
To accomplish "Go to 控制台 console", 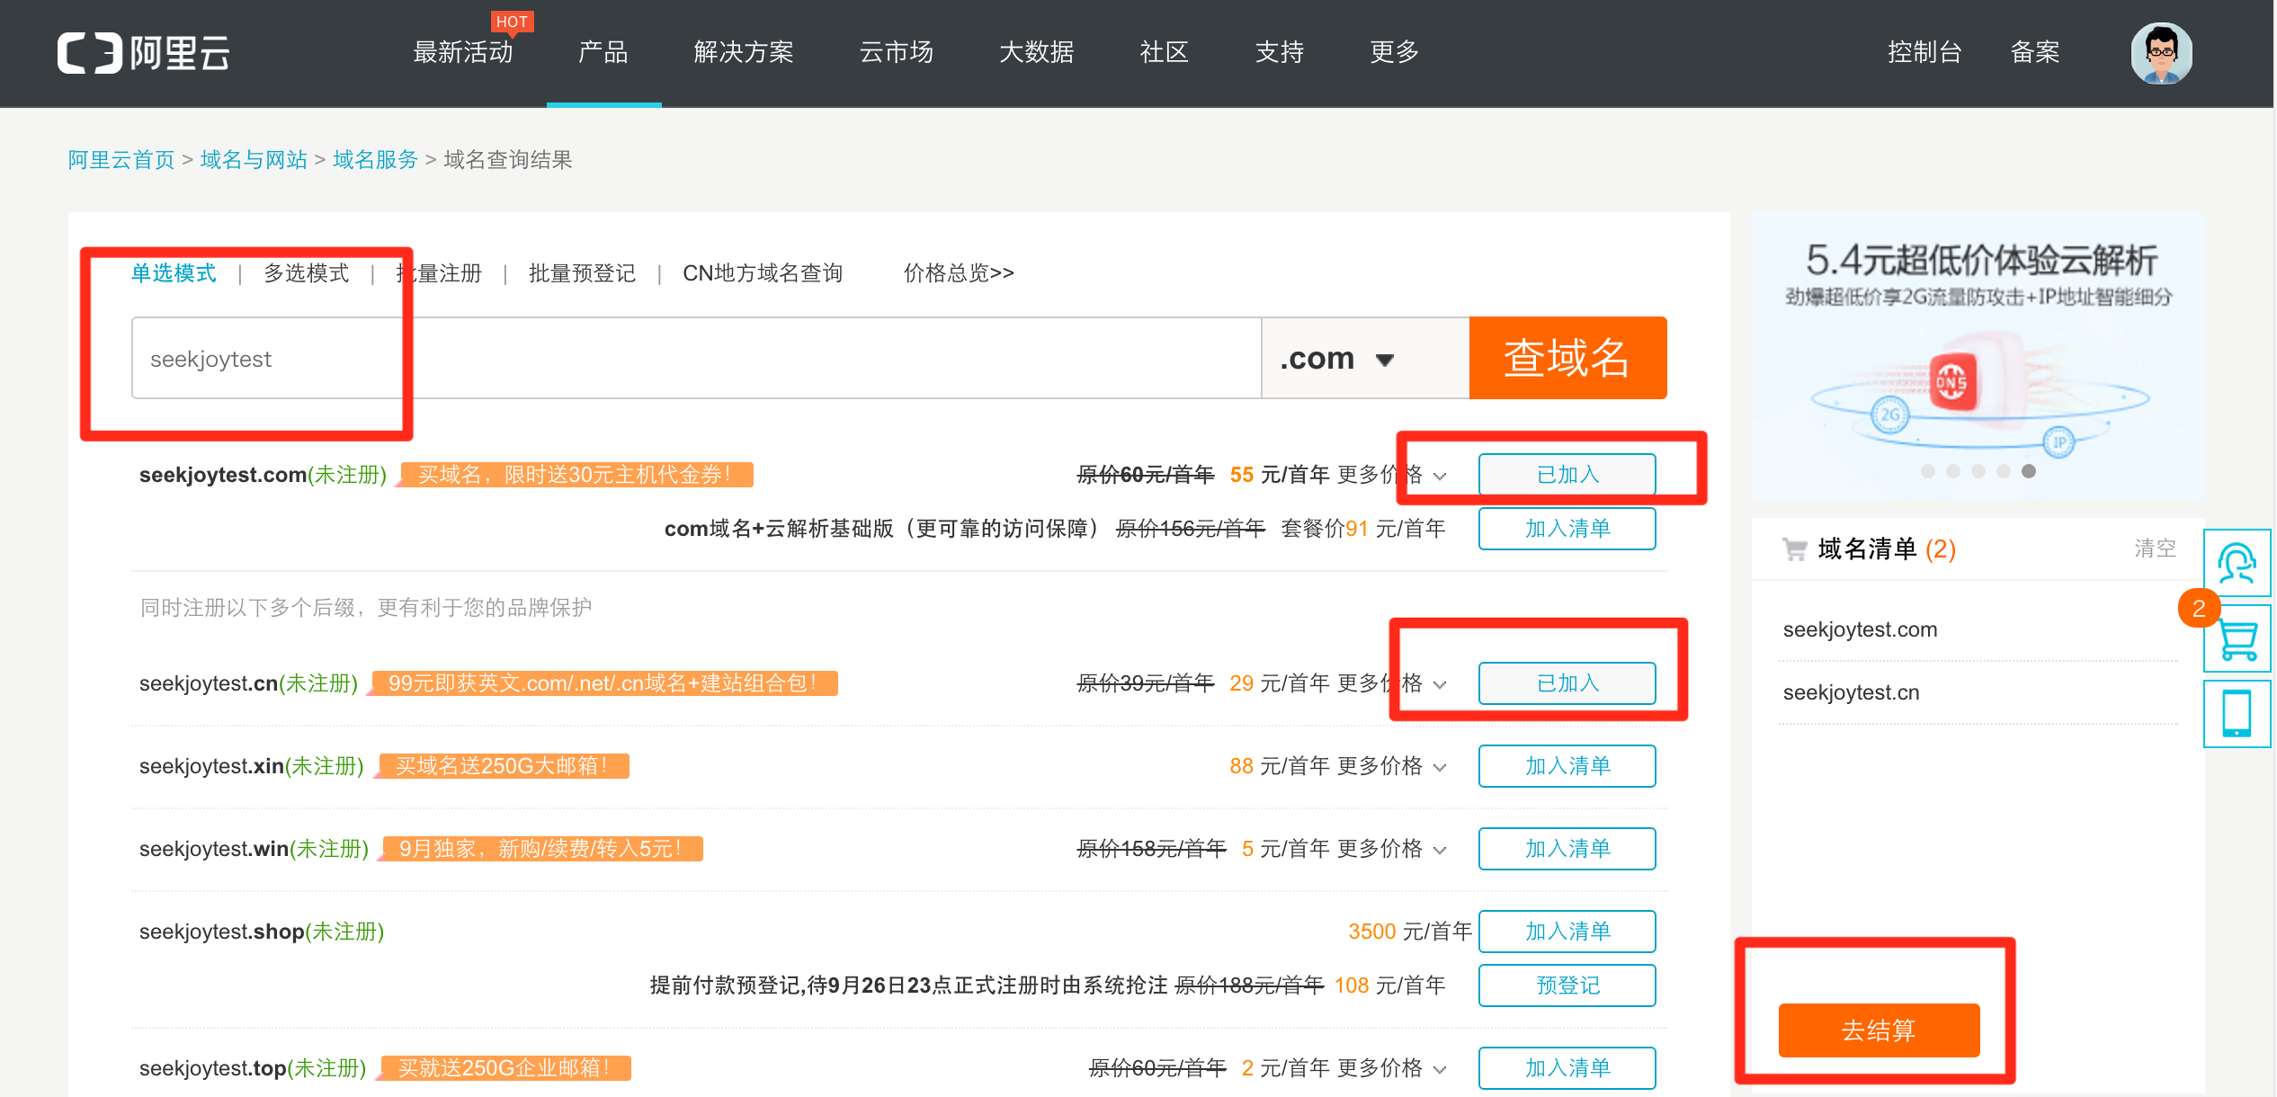I will [1924, 52].
